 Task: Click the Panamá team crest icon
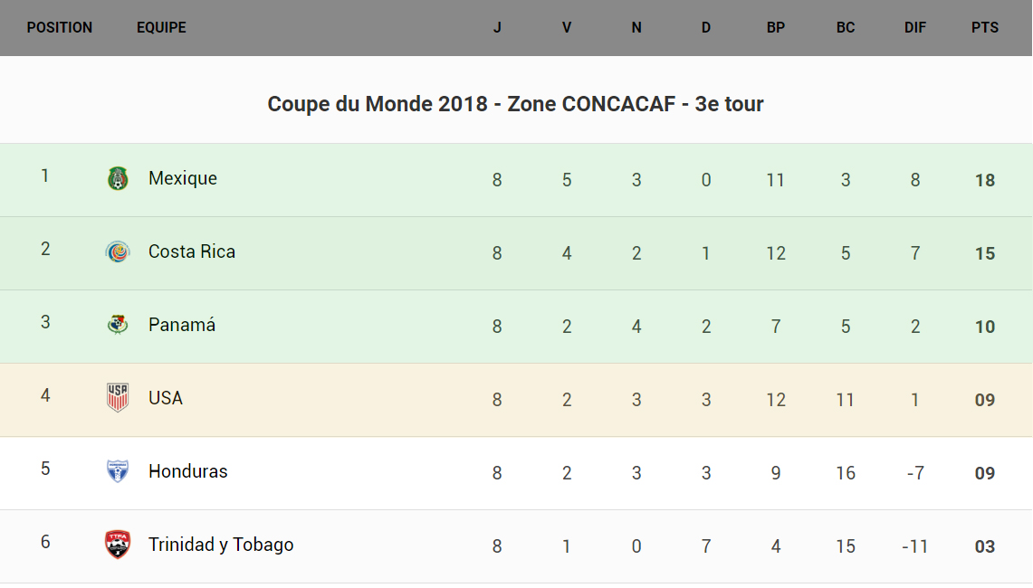(118, 326)
